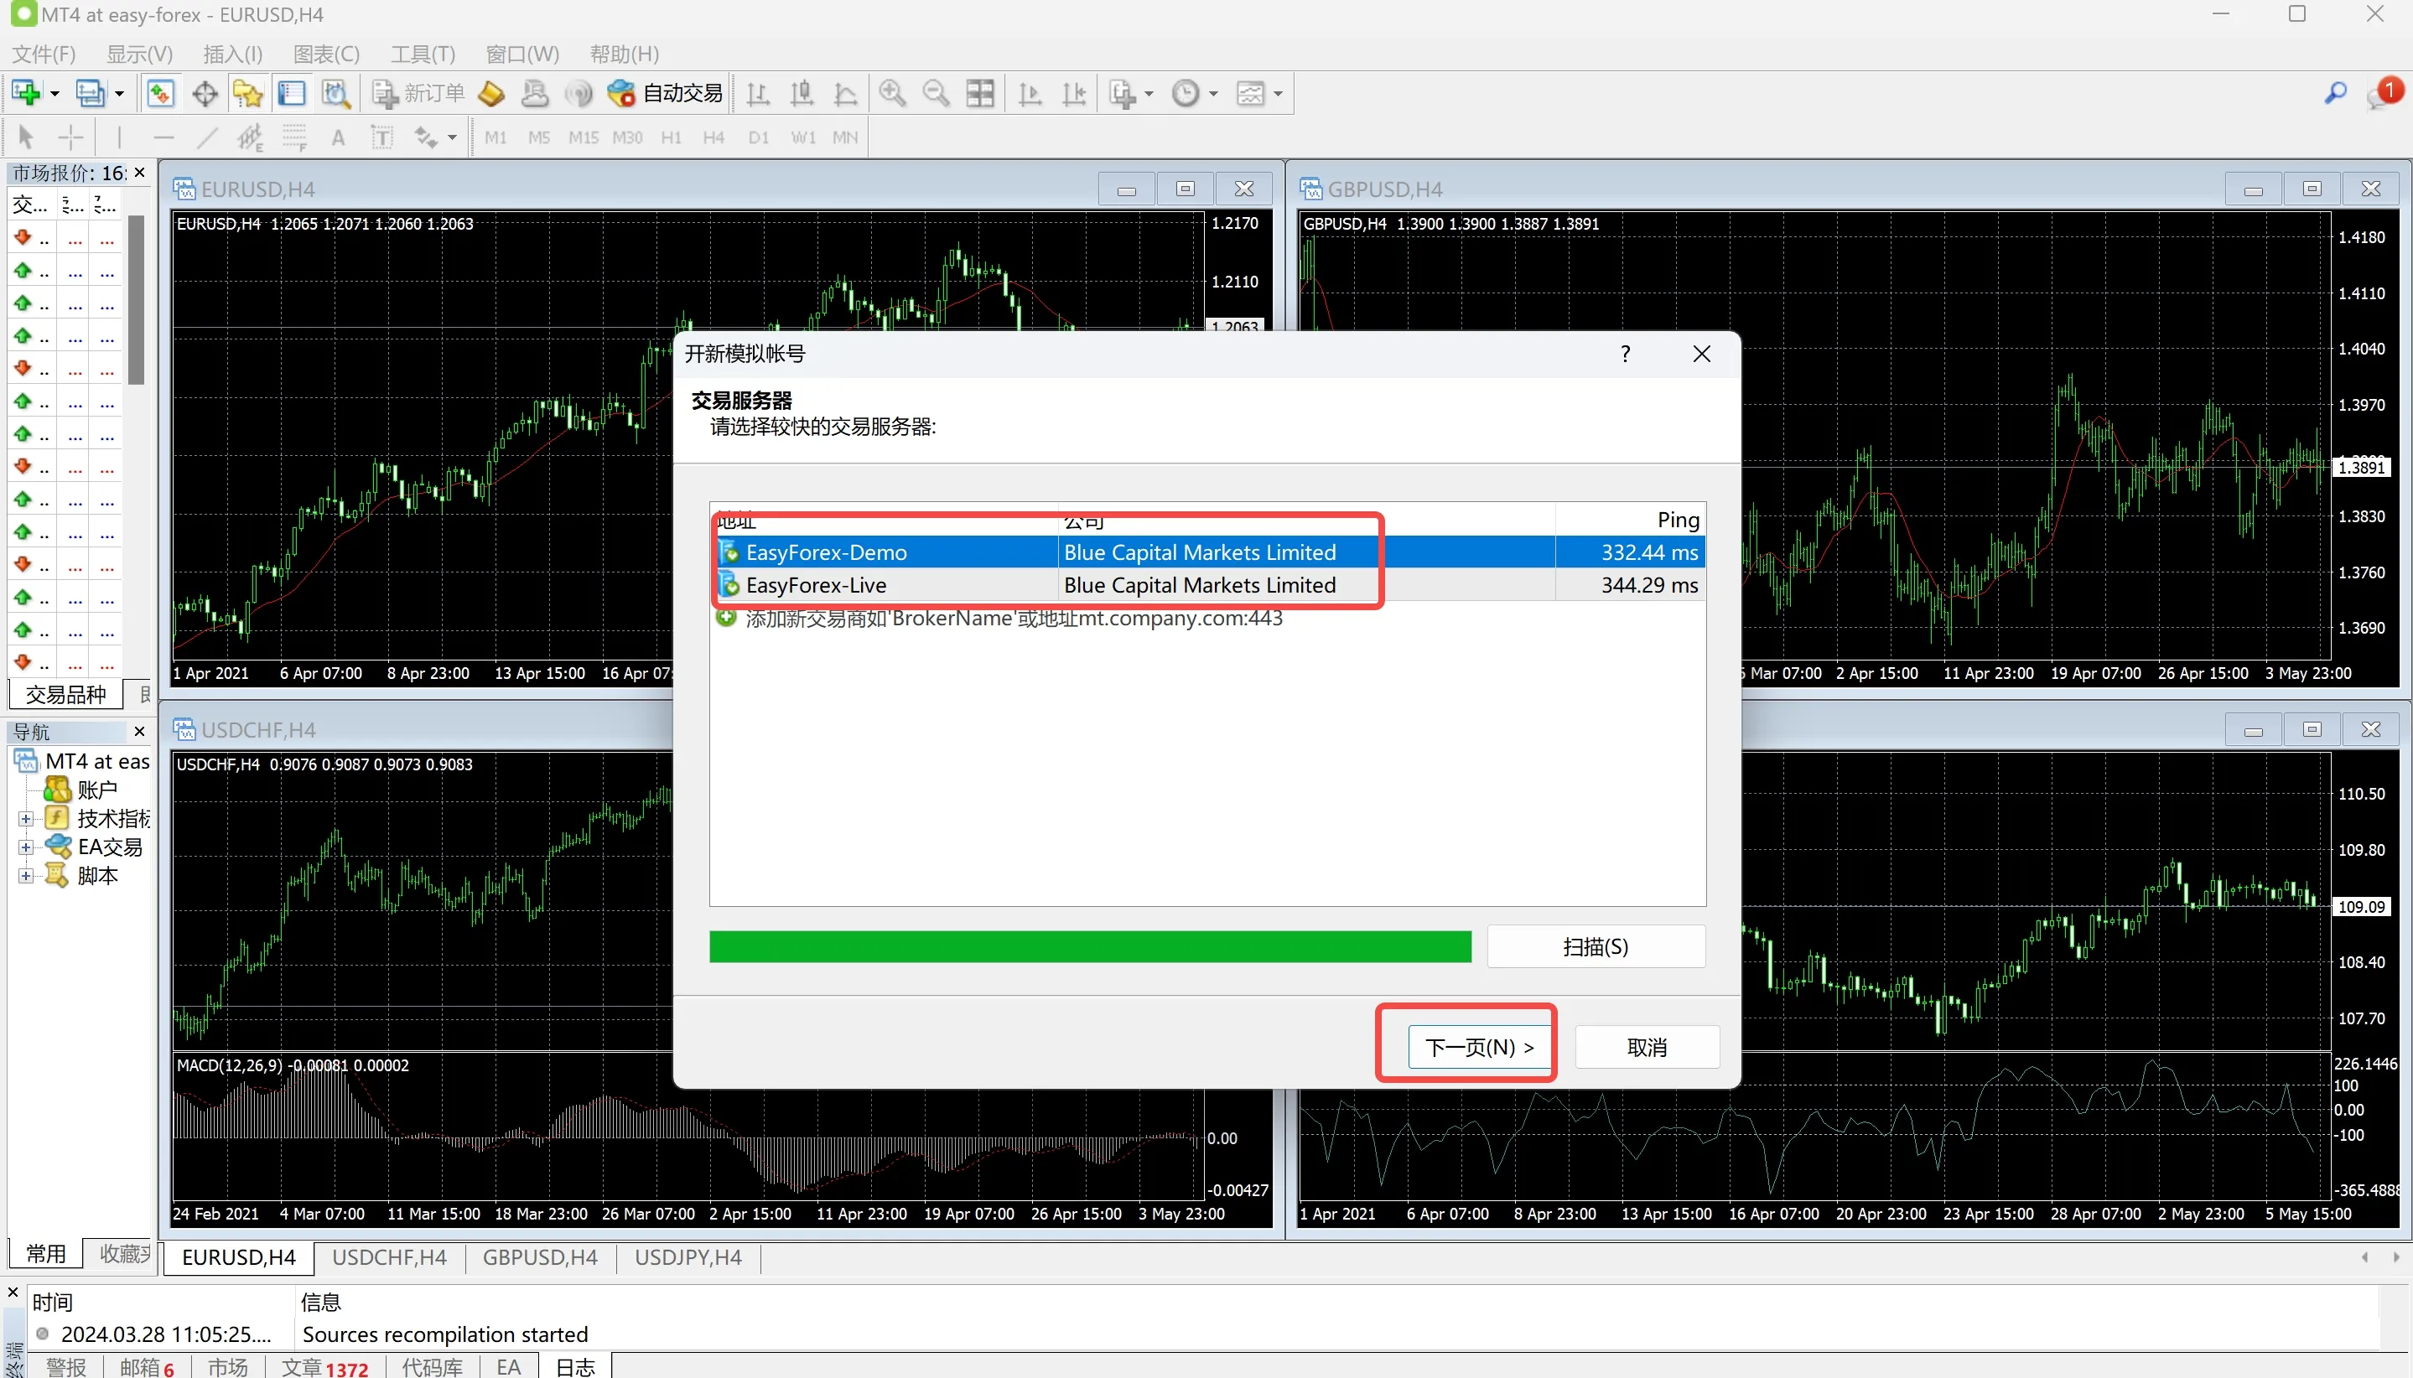Screen dimensions: 2413x1378
Task: Switch timeframe to H4
Action: [714, 138]
